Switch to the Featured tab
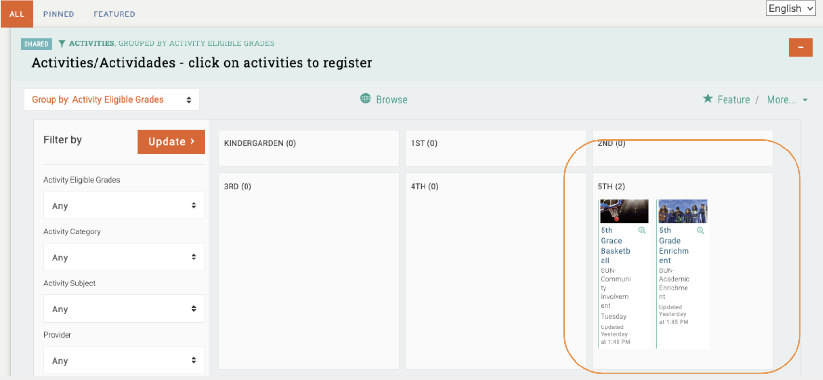Image resolution: width=823 pixels, height=380 pixels. [x=114, y=14]
